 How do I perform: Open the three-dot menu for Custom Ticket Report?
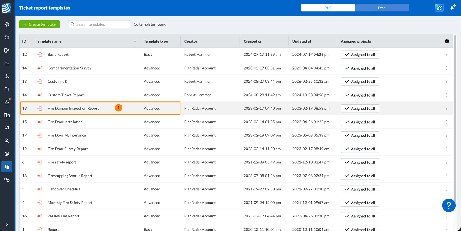click(x=447, y=95)
